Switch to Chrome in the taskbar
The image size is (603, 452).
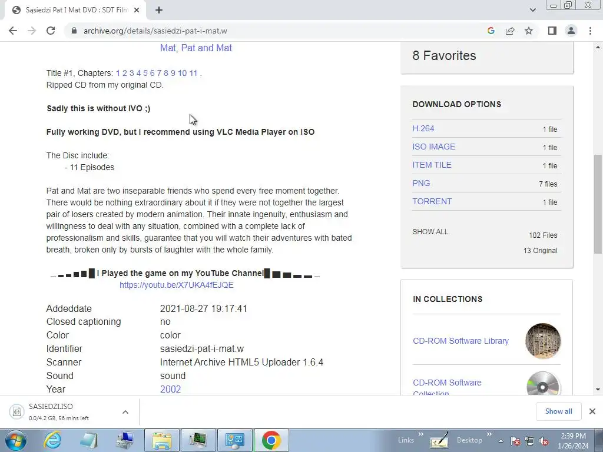(271, 440)
